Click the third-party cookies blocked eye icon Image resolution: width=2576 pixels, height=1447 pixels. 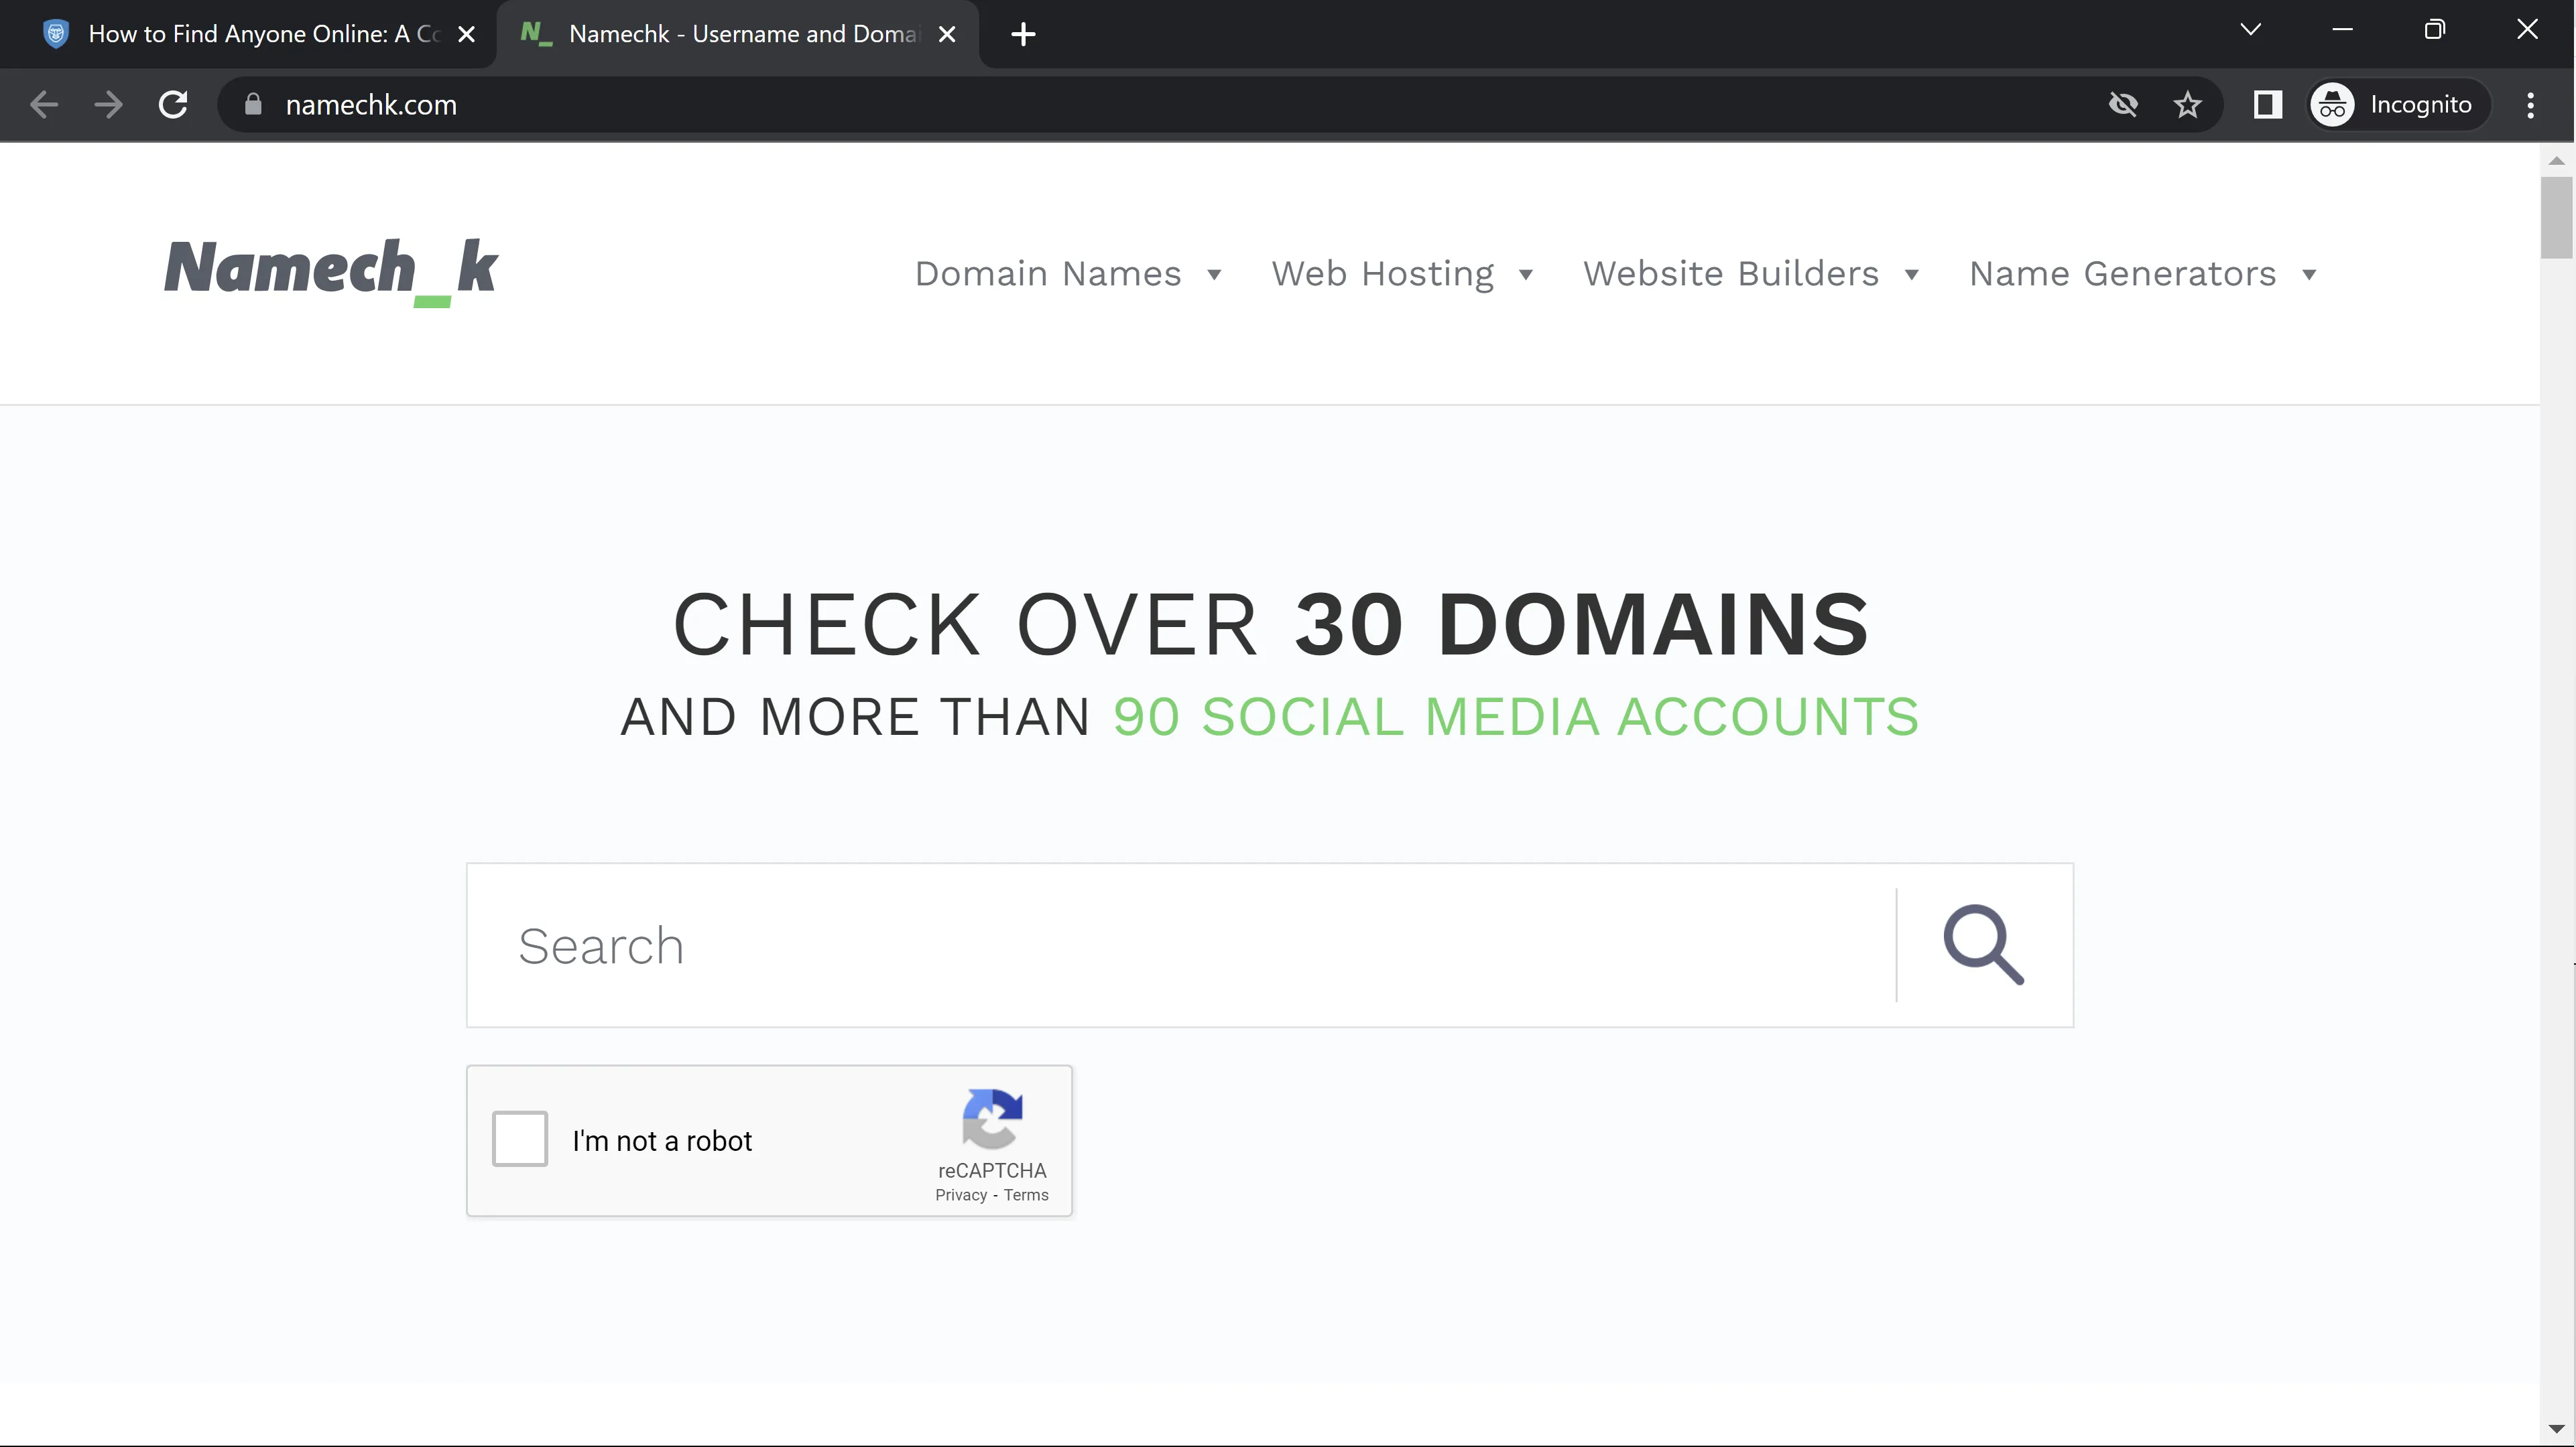pos(2123,105)
